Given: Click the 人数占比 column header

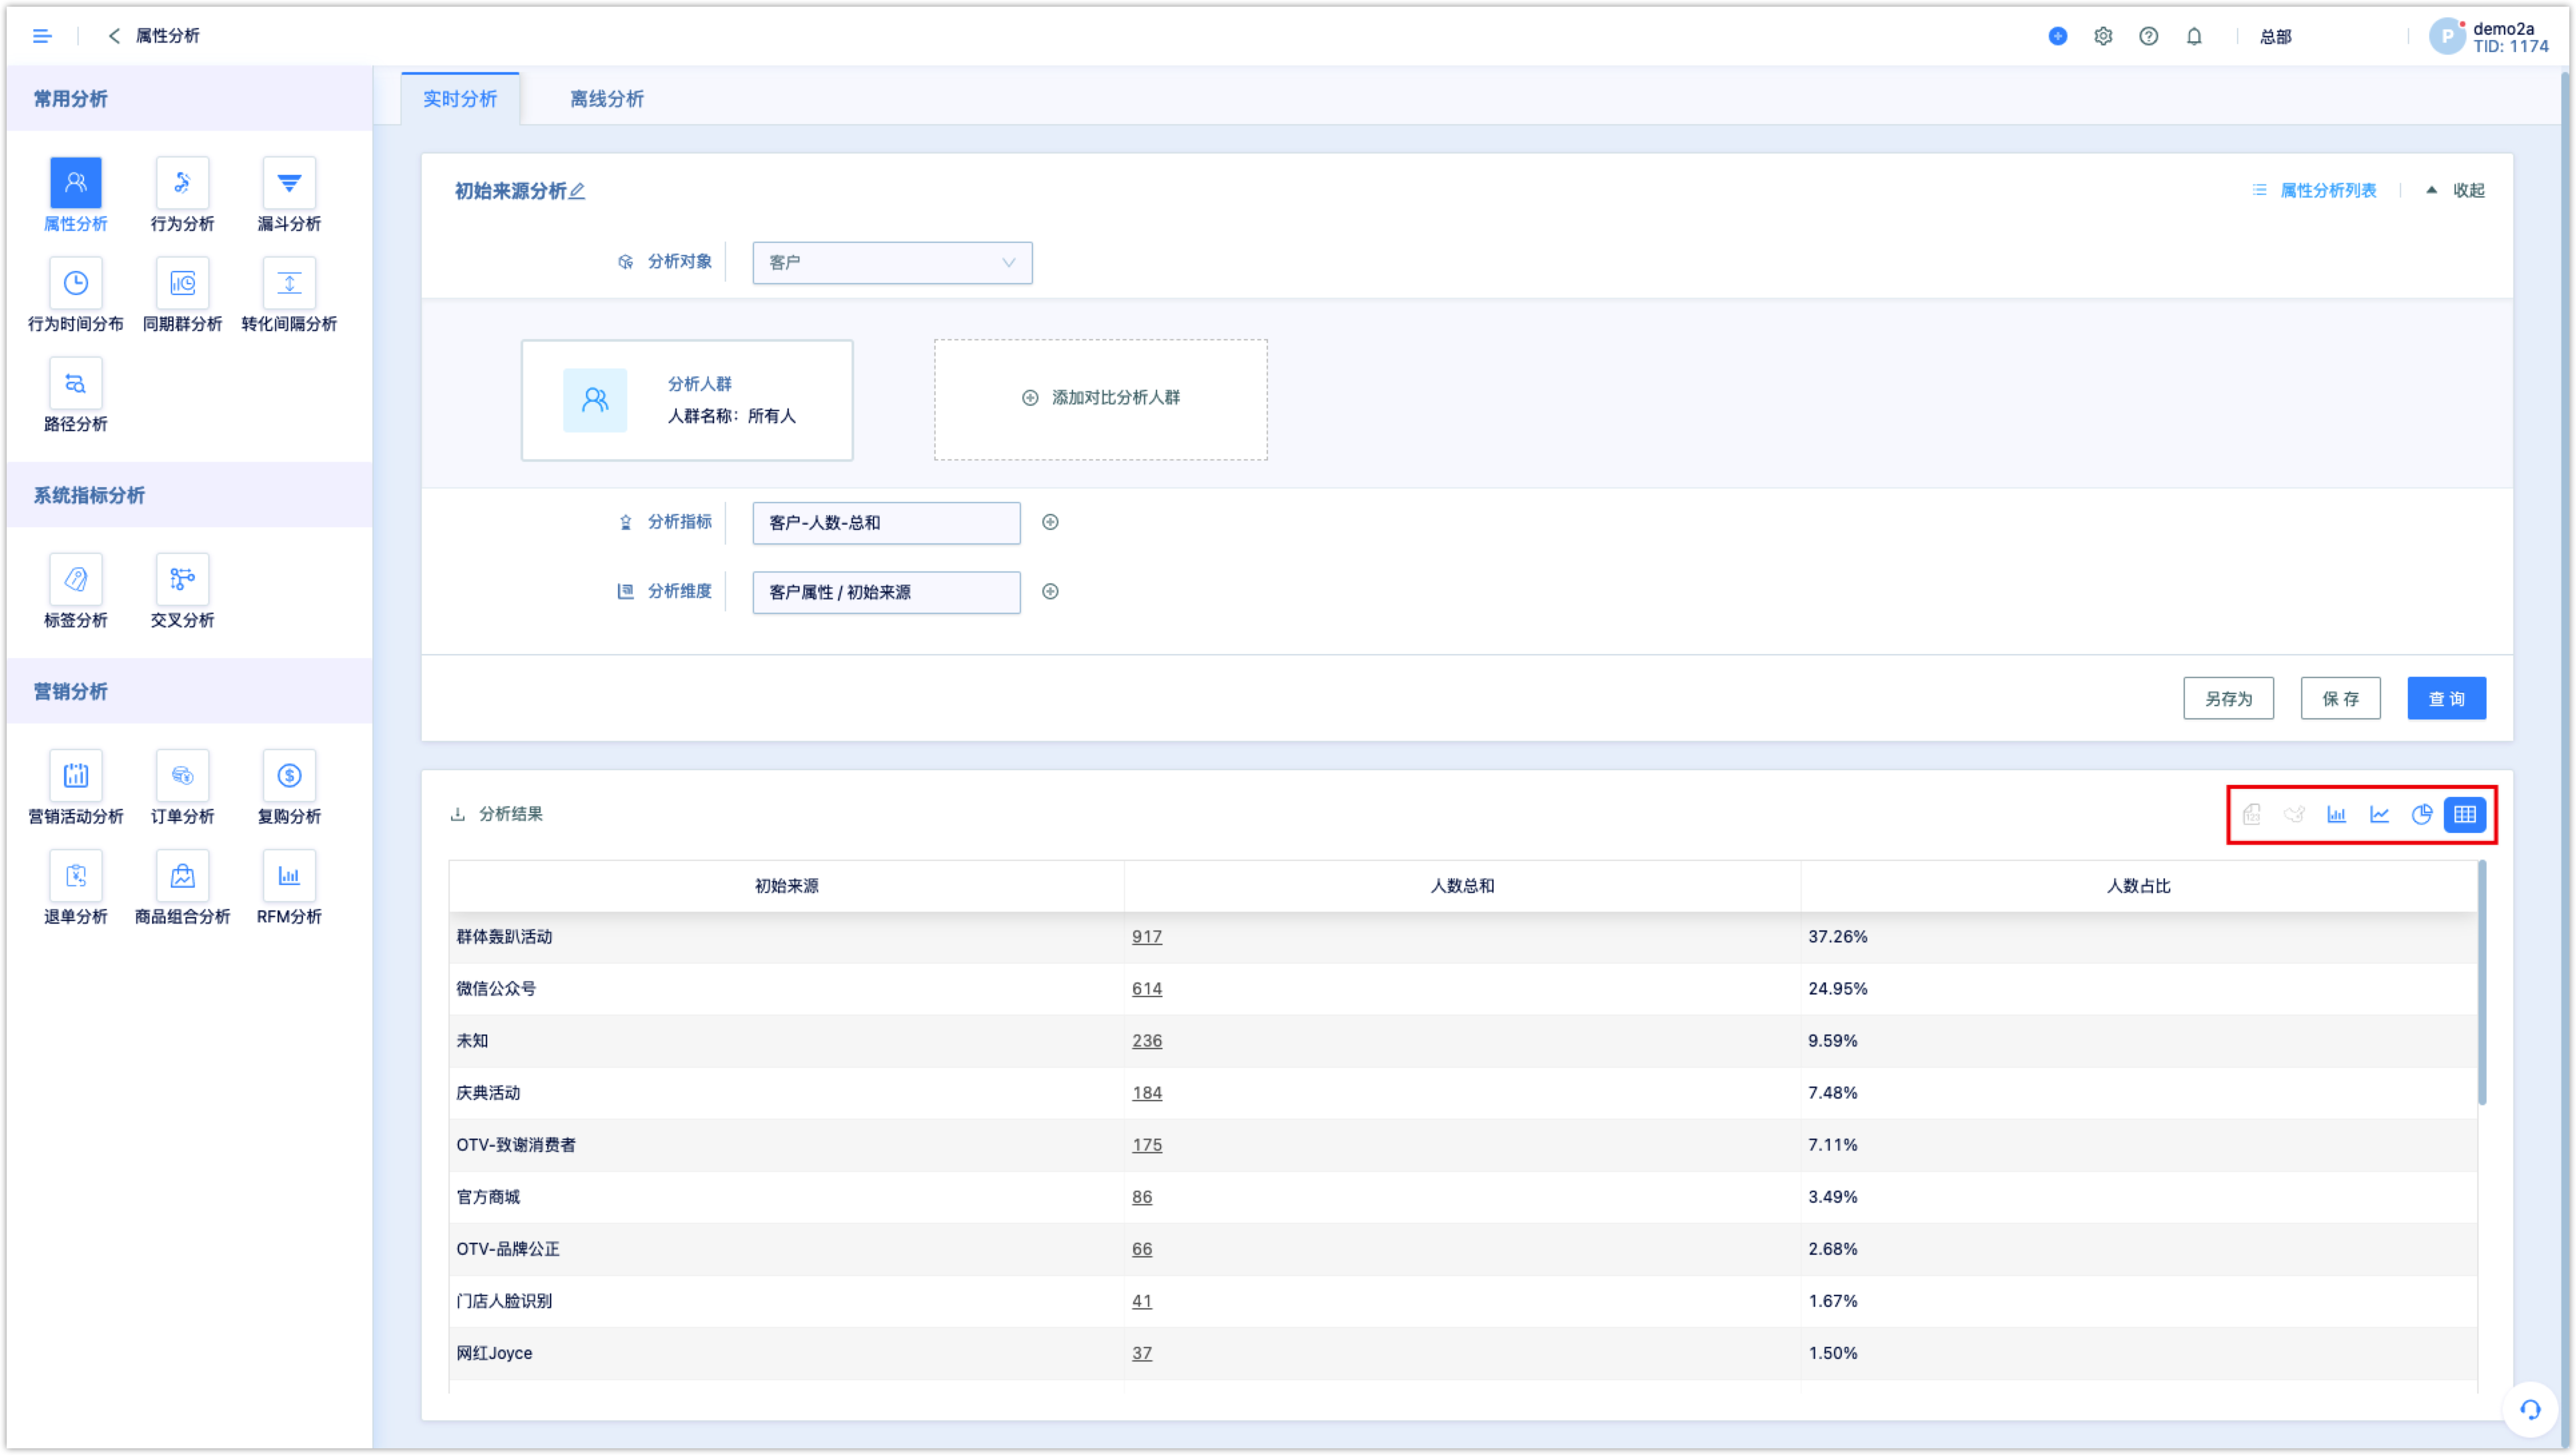Looking at the screenshot, I should [x=2138, y=886].
